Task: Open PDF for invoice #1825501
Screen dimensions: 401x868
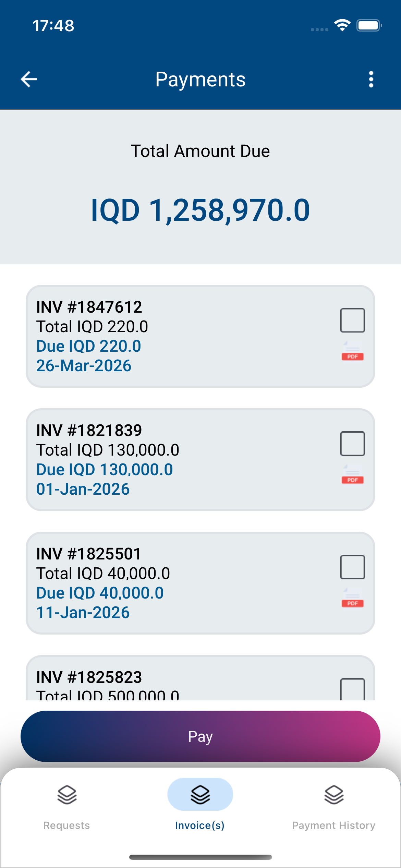Action: pos(352,598)
